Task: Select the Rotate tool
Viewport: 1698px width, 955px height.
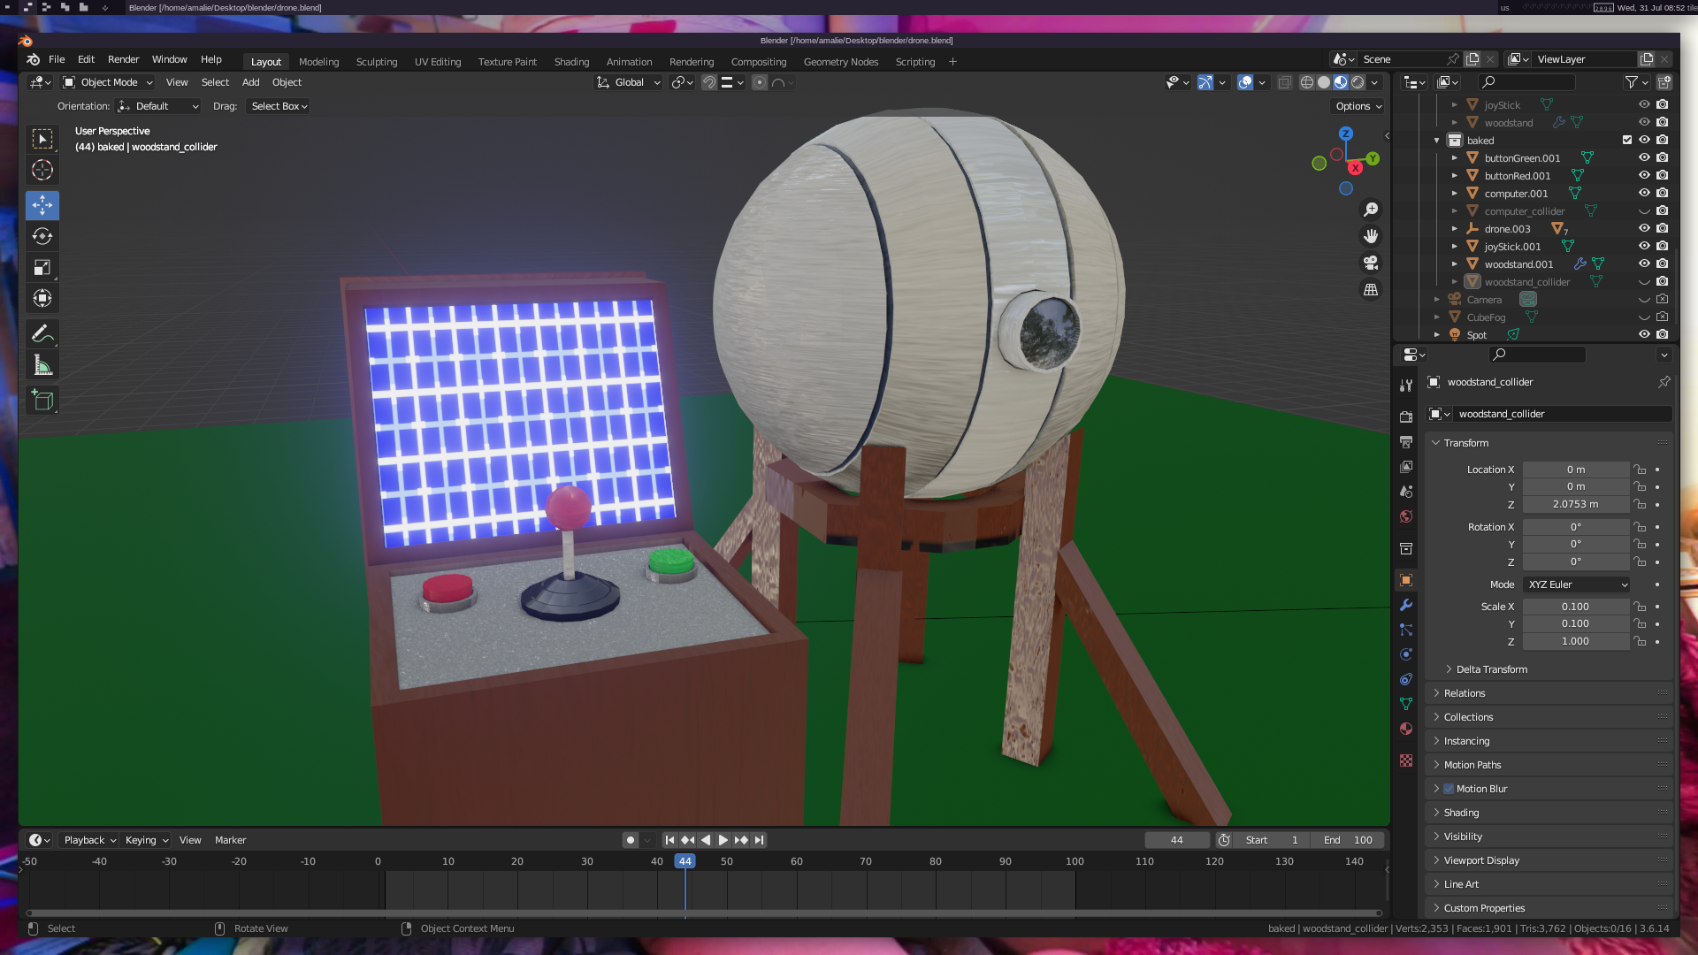Action: click(x=42, y=236)
